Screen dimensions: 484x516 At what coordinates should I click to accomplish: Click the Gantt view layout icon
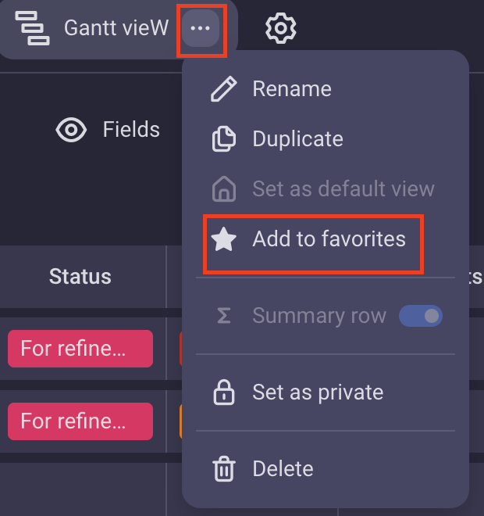[x=32, y=28]
